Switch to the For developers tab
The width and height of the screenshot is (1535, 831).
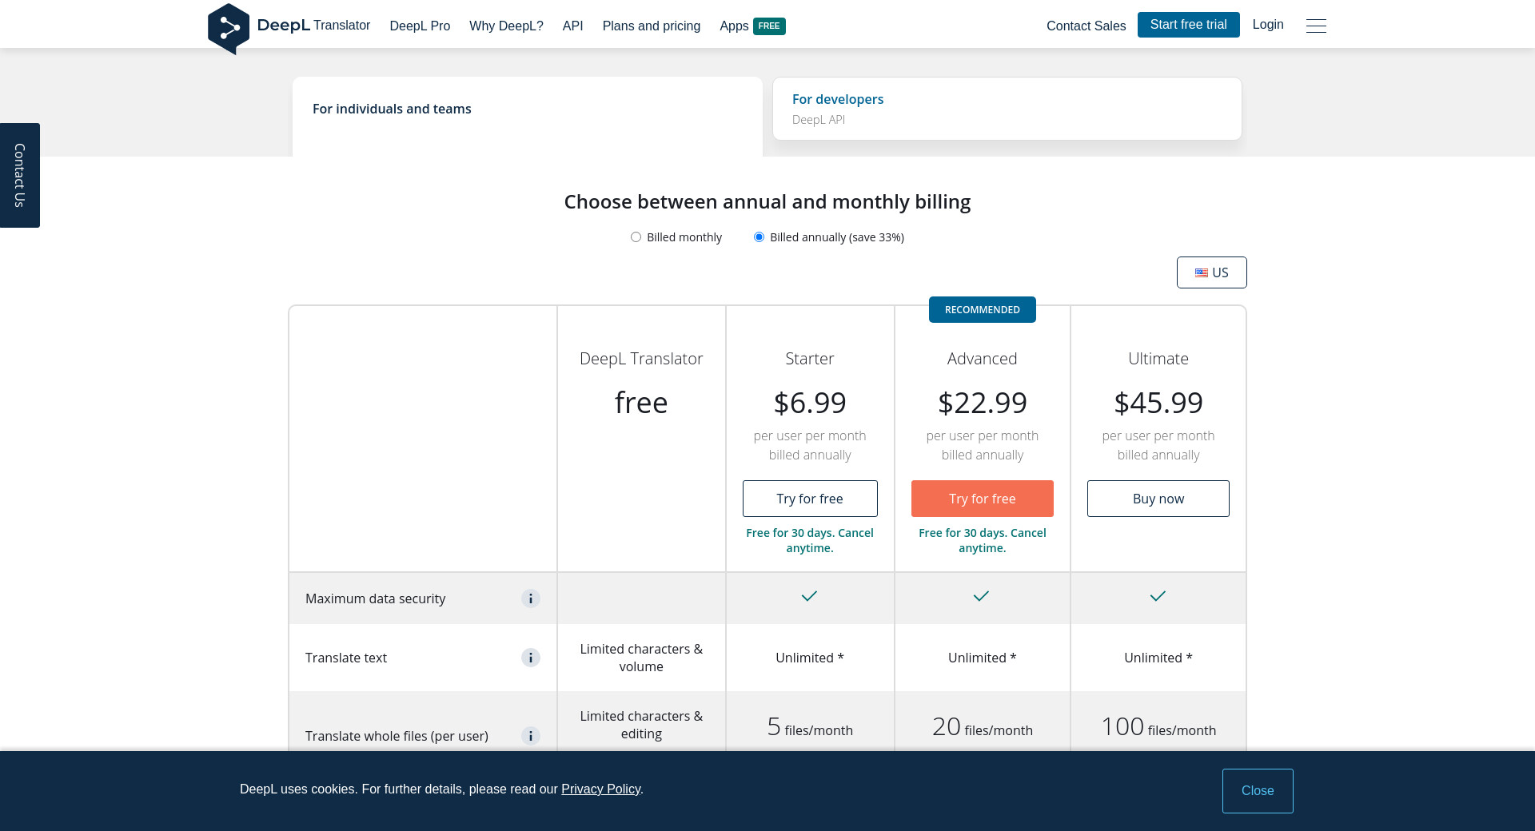[x=1007, y=109]
